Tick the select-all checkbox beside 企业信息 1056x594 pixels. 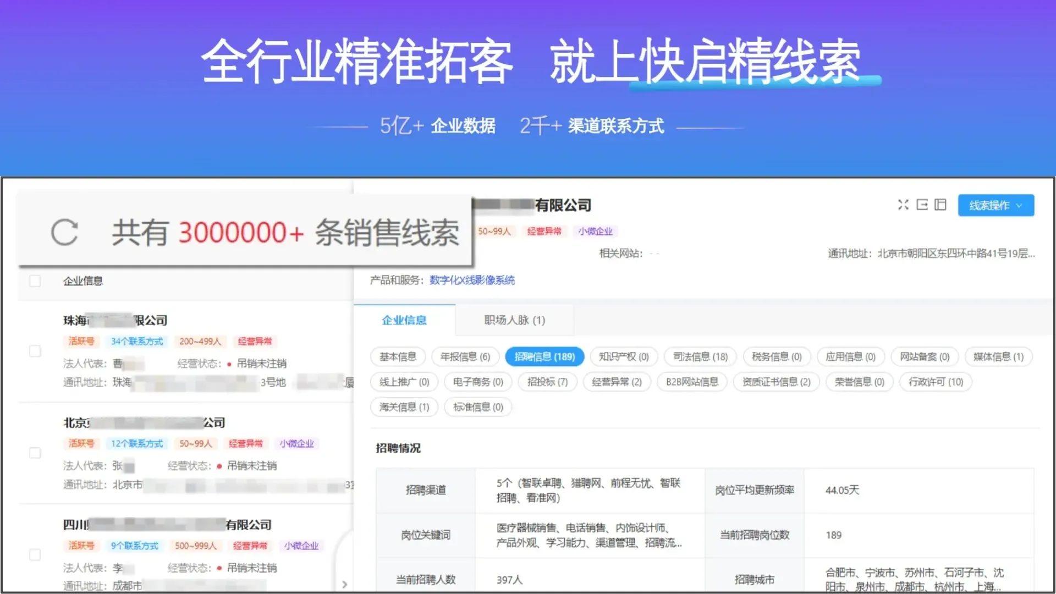tap(35, 281)
